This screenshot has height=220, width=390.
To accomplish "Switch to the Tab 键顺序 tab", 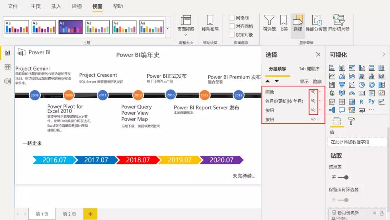I will coord(309,69).
